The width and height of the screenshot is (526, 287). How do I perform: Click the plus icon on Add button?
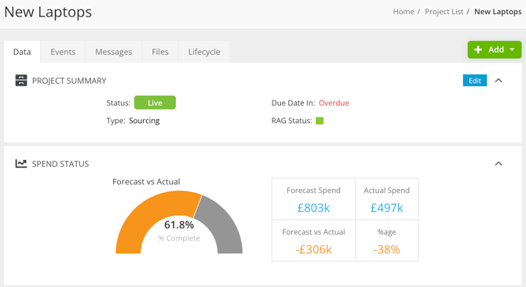(478, 49)
